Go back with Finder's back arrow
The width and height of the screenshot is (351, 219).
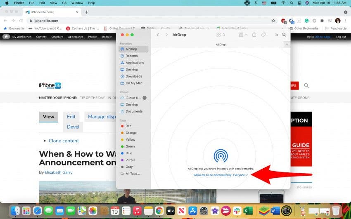(x=158, y=35)
